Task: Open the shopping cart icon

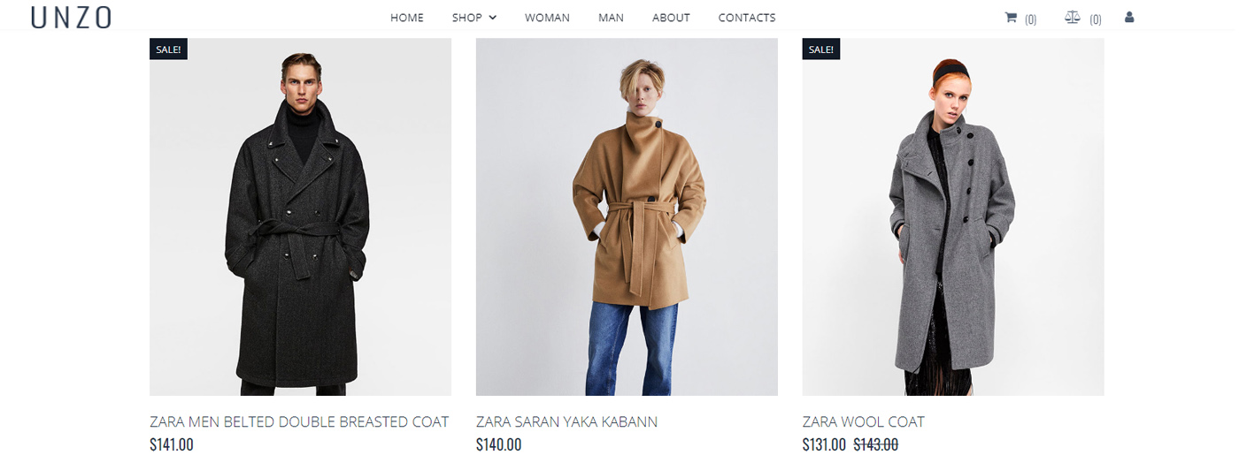Action: pyautogui.click(x=1011, y=17)
